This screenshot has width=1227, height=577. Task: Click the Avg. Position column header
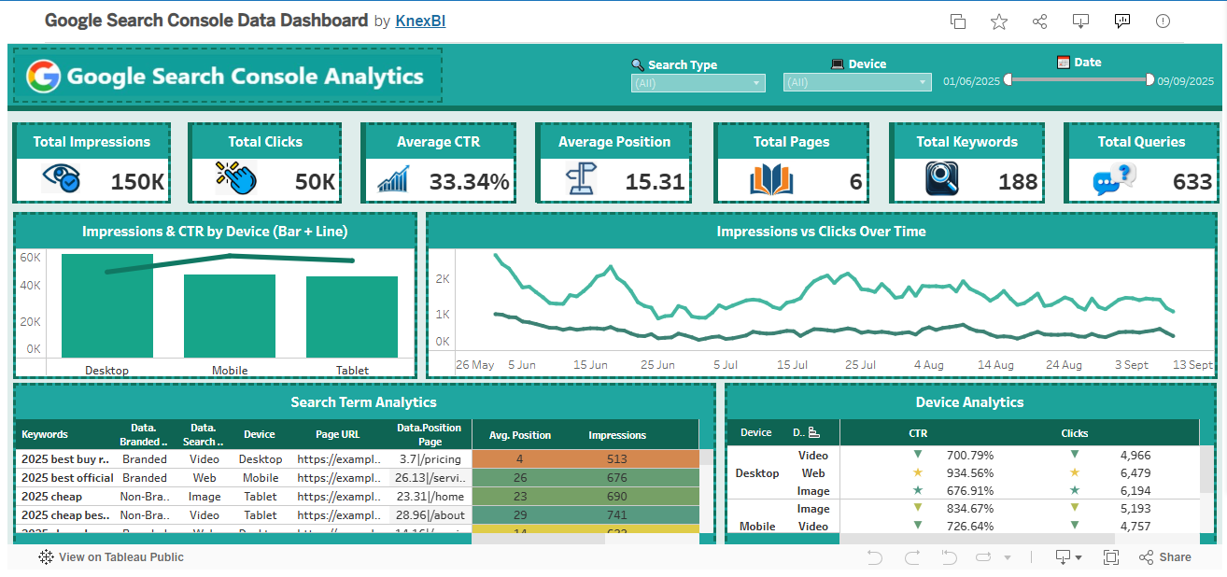click(x=519, y=435)
